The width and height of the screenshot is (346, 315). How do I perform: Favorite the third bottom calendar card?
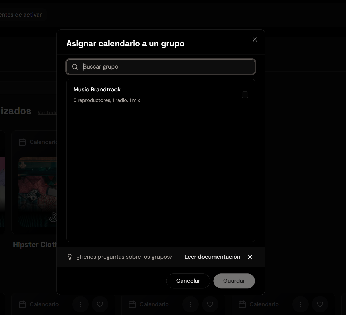point(320,304)
